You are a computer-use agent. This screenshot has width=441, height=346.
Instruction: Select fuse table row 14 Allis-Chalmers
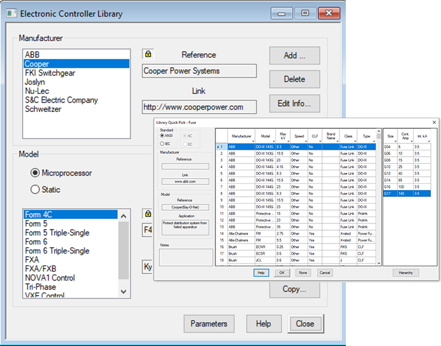(296, 233)
